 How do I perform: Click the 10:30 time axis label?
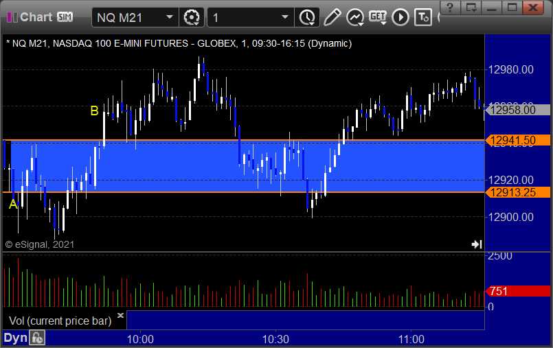click(275, 339)
